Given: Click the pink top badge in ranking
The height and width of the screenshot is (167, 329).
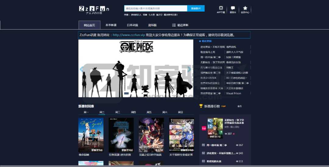Looking at the screenshot, I should (204, 128).
